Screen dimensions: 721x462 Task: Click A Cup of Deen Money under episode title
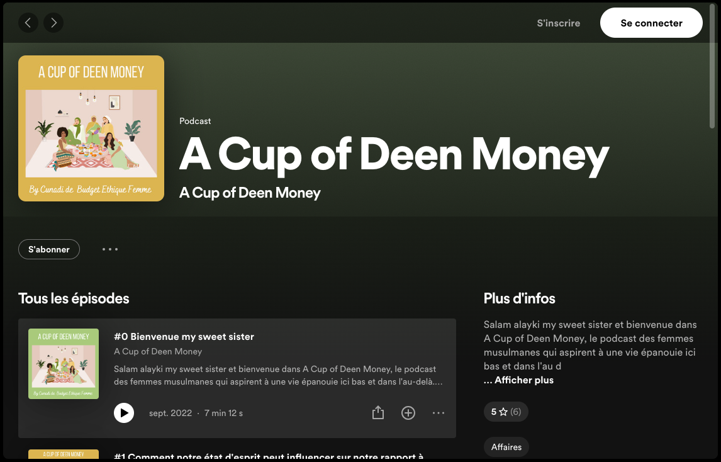click(158, 351)
